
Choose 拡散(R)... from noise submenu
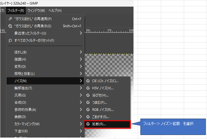tap(99, 124)
